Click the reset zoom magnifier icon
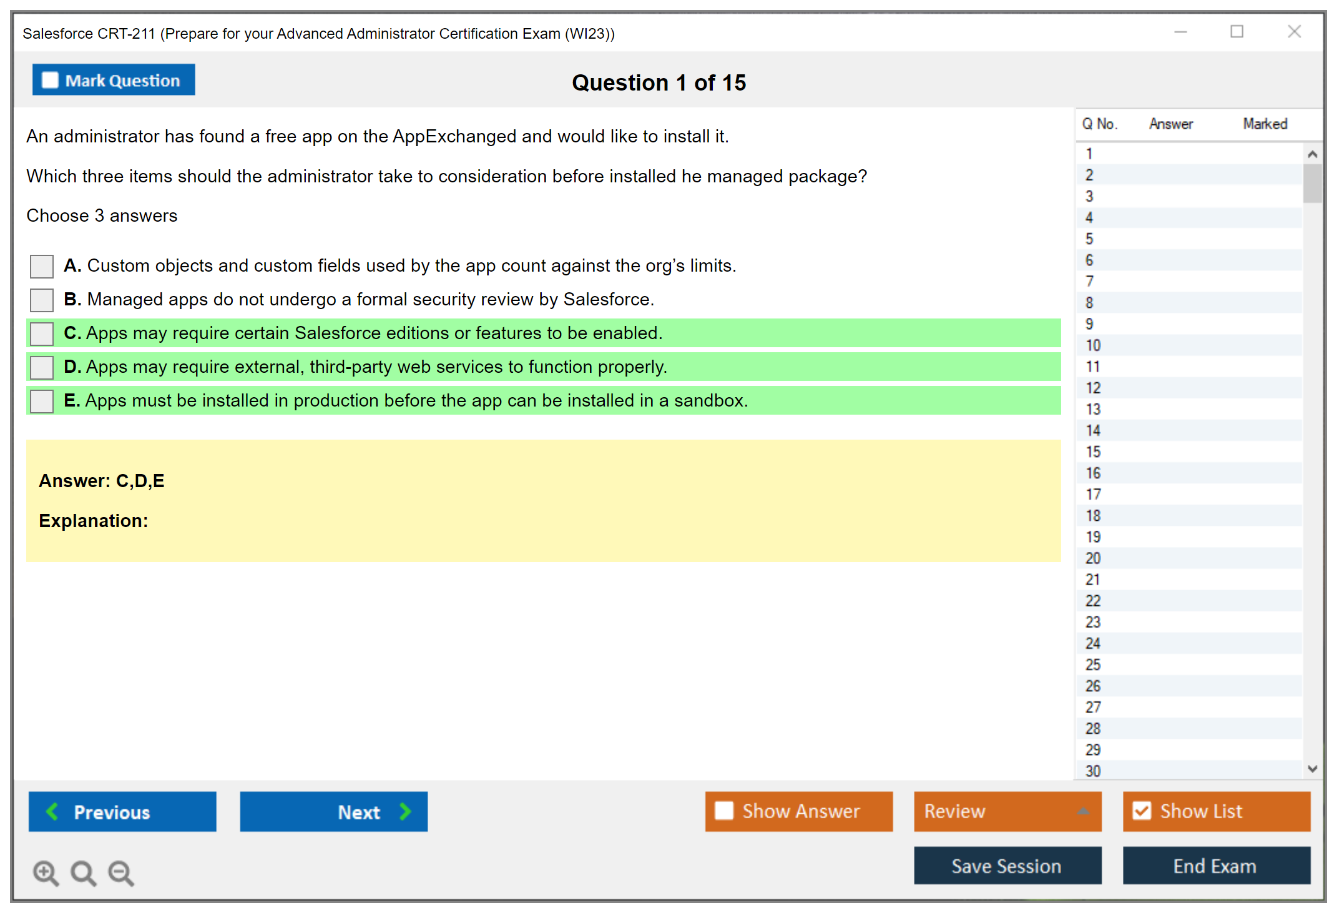The image size is (1342, 918). click(x=83, y=872)
